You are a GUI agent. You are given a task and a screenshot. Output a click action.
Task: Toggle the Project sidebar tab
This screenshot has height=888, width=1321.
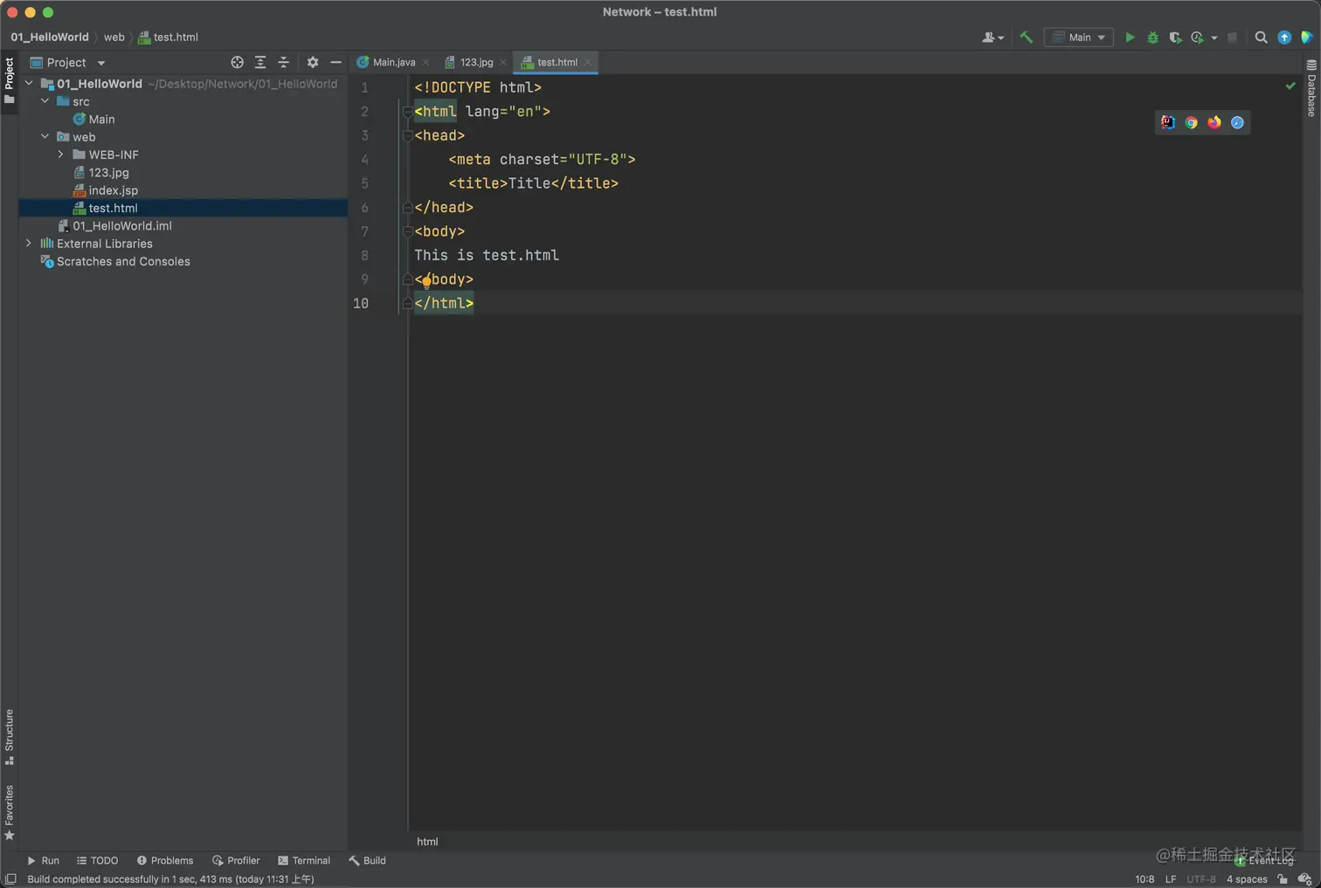[10, 80]
